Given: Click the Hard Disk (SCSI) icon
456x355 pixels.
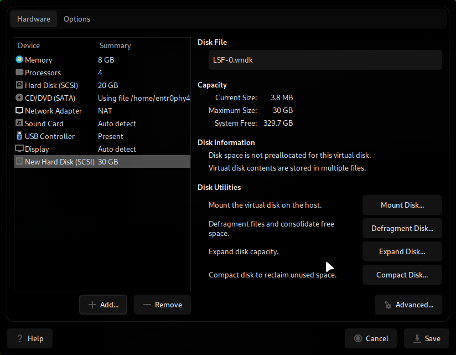Looking at the screenshot, I should 19,85.
